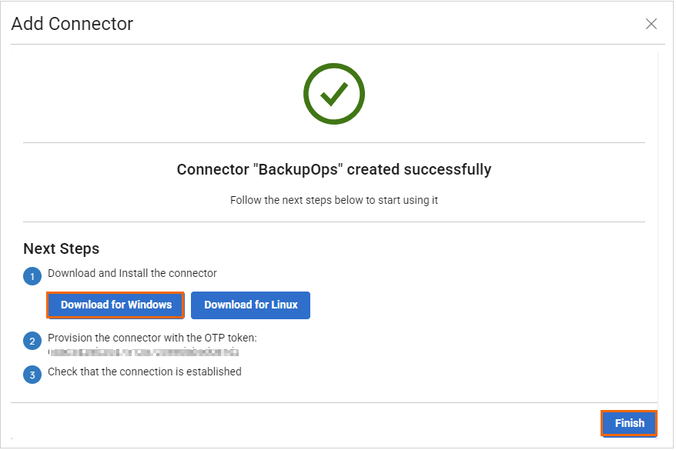676x450 pixels.
Task: Click the green success checkmark icon
Action: pyautogui.click(x=333, y=94)
